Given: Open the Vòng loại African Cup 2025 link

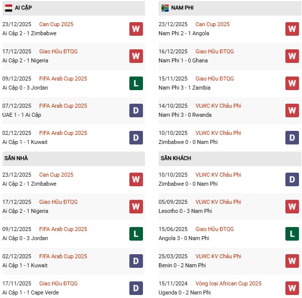Looking at the screenshot, I should (229, 283).
